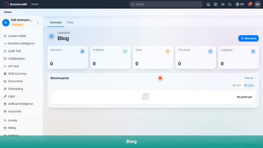The width and height of the screenshot is (263, 148).
Task: Collapse the sidebar with chevron arrow
Action: point(38,23)
